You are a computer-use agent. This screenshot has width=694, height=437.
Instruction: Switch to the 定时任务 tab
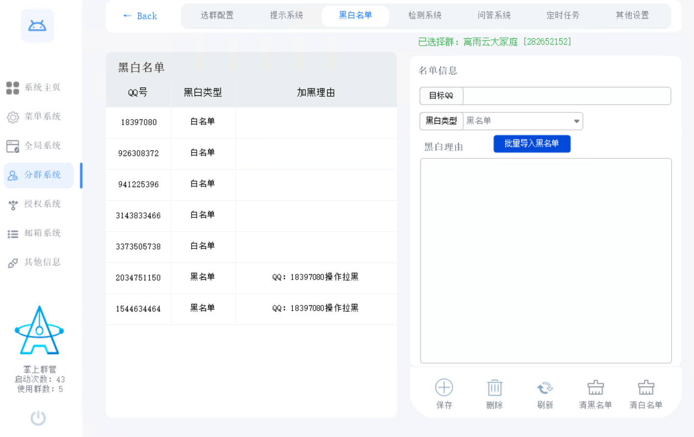(x=563, y=16)
